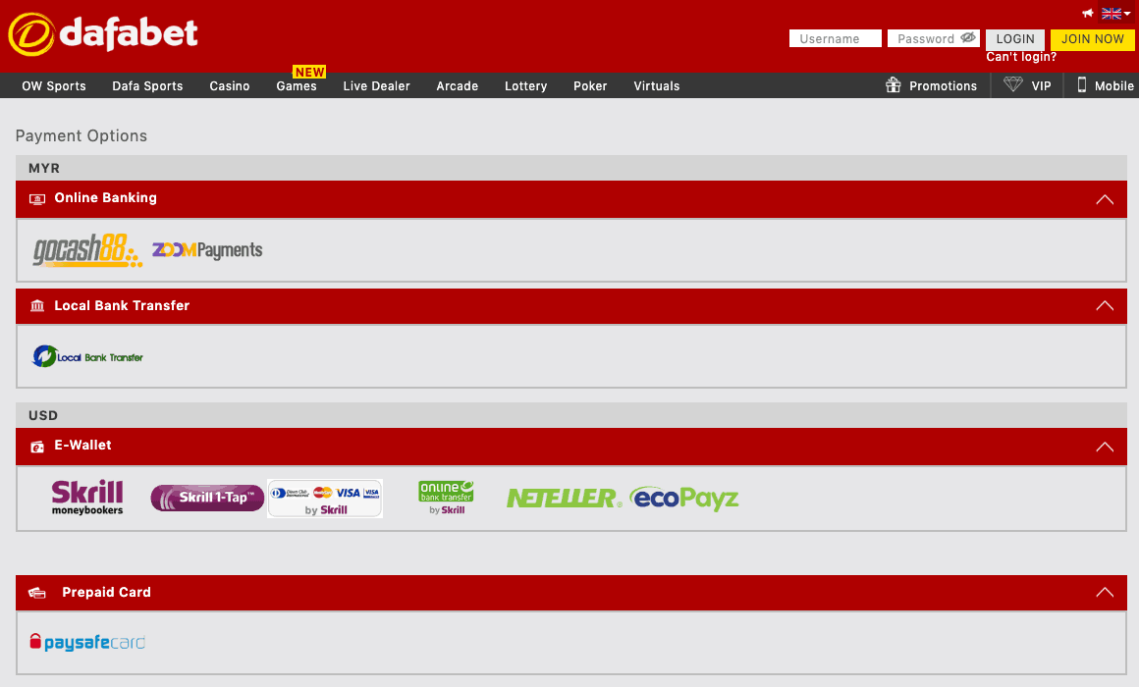Open the Local Bank Transfer logo
This screenshot has width=1139, height=687.
click(x=87, y=356)
